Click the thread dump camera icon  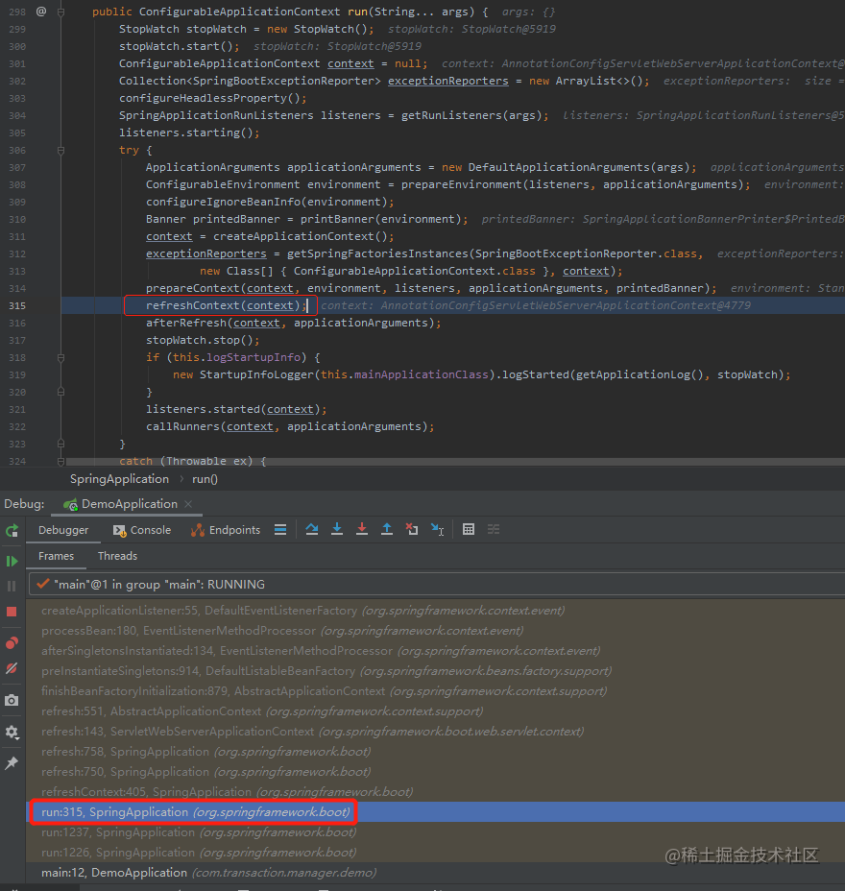click(12, 700)
